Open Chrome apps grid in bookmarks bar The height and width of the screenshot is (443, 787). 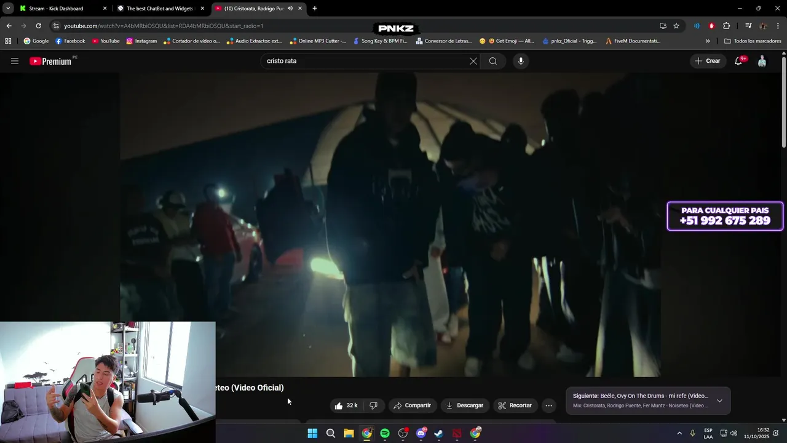coord(8,41)
